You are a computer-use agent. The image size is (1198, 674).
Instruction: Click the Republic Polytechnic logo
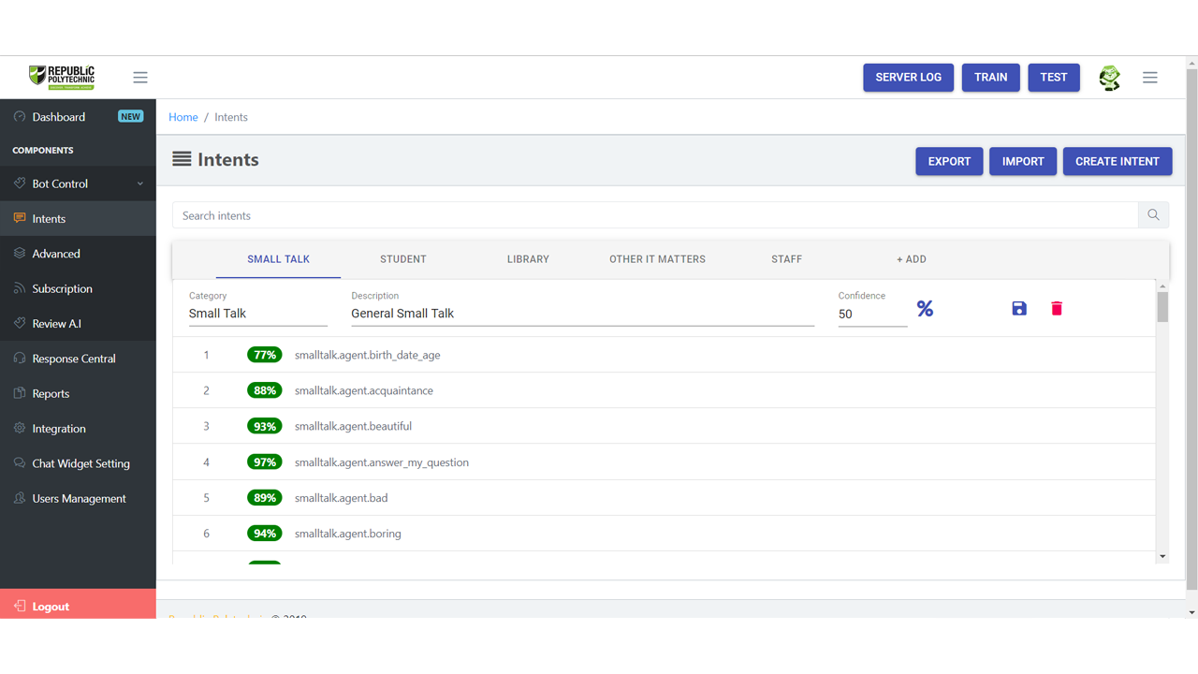62,77
